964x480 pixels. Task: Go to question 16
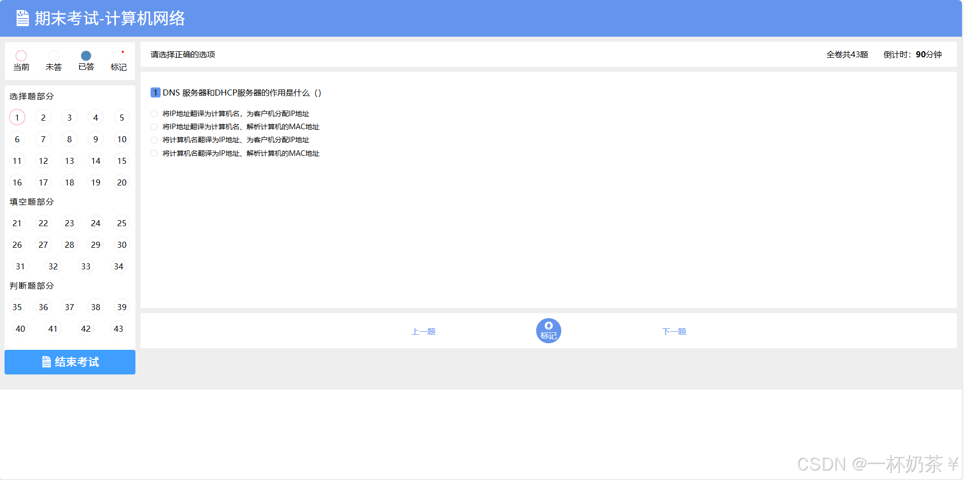pos(17,182)
